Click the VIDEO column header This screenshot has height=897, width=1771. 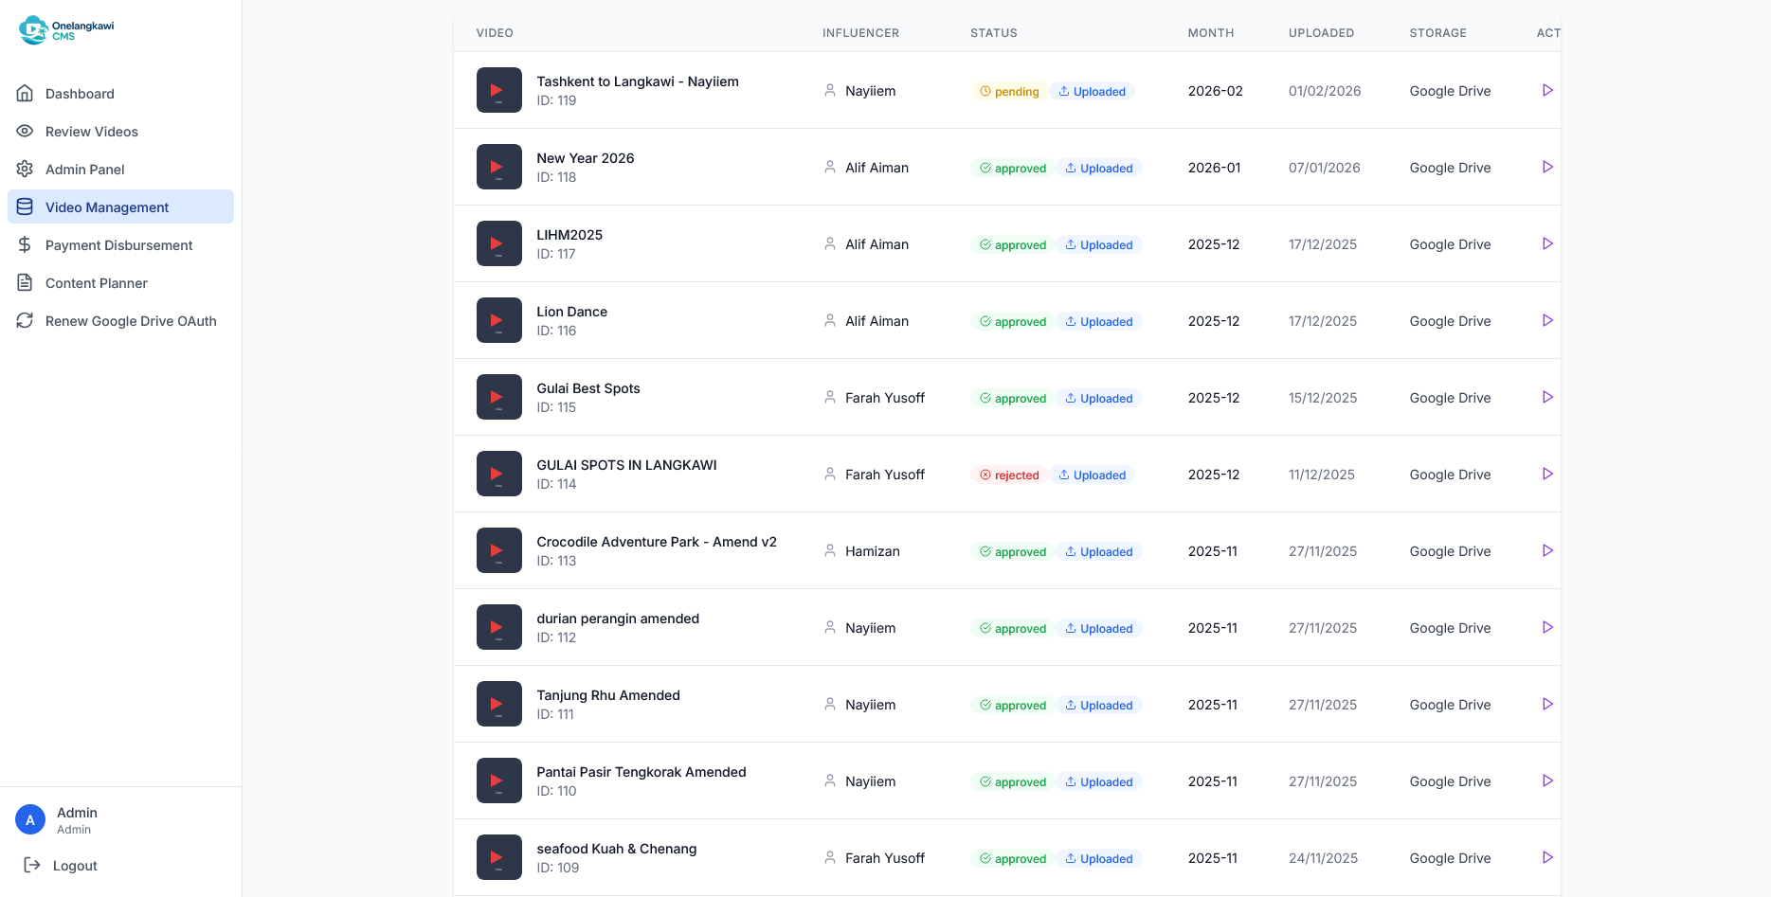(x=495, y=32)
